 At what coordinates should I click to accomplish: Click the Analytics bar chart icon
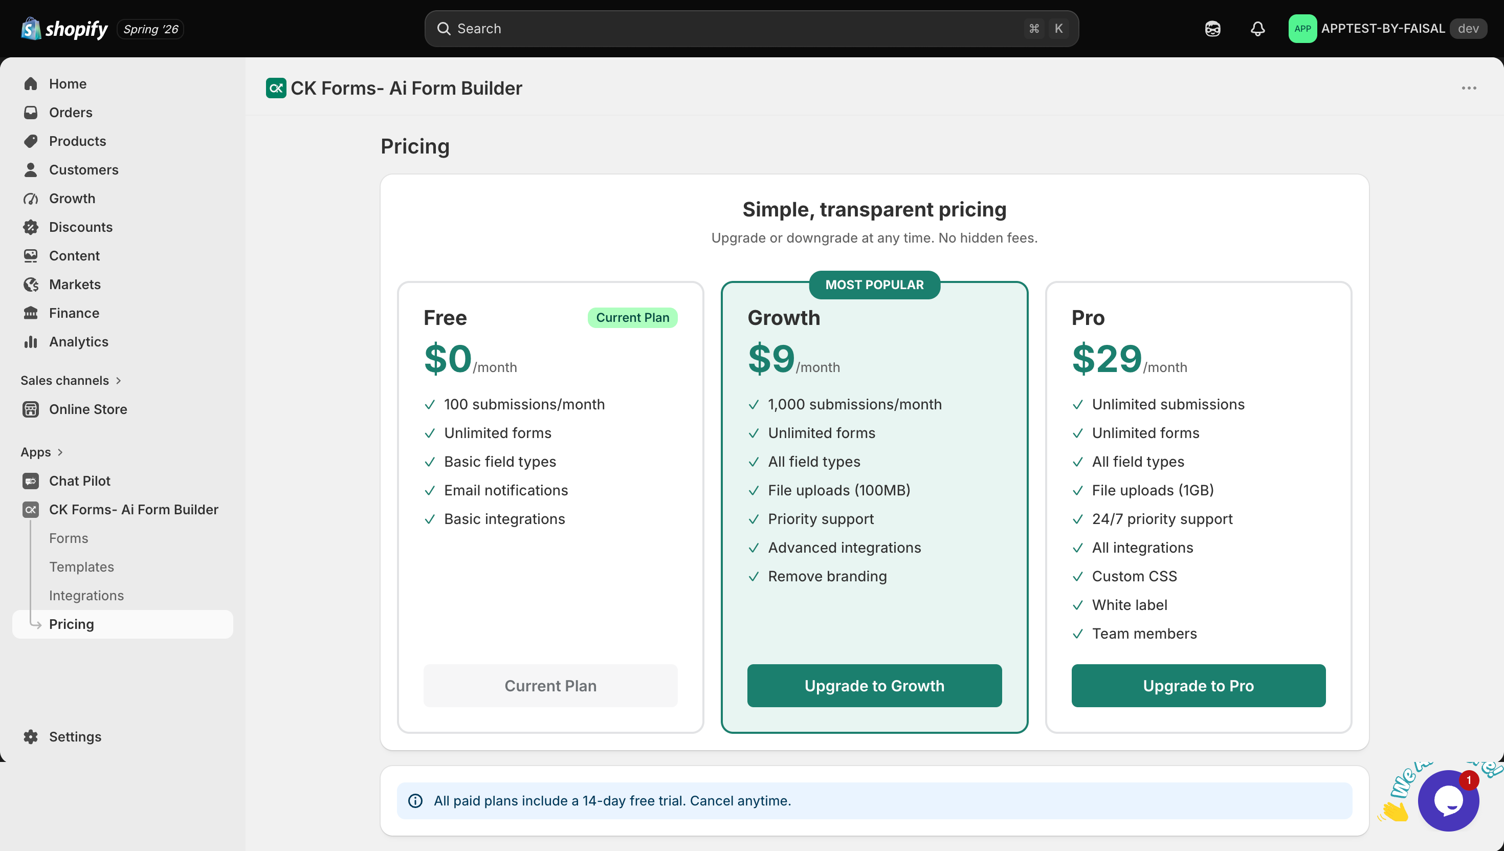coord(30,341)
